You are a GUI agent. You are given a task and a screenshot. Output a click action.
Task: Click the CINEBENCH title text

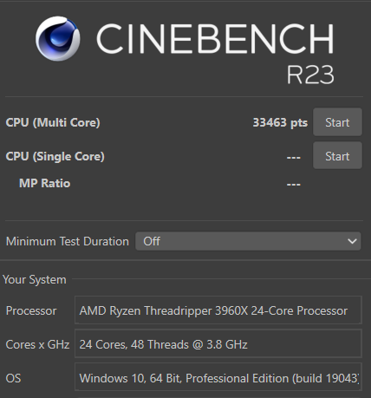(215, 39)
